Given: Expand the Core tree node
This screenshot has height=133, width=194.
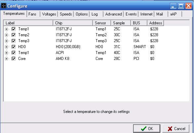Looking at the screenshot, I should pyautogui.click(x=6, y=59).
